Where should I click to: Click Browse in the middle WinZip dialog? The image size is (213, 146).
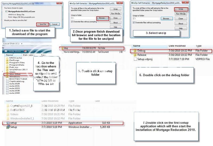point(102,18)
